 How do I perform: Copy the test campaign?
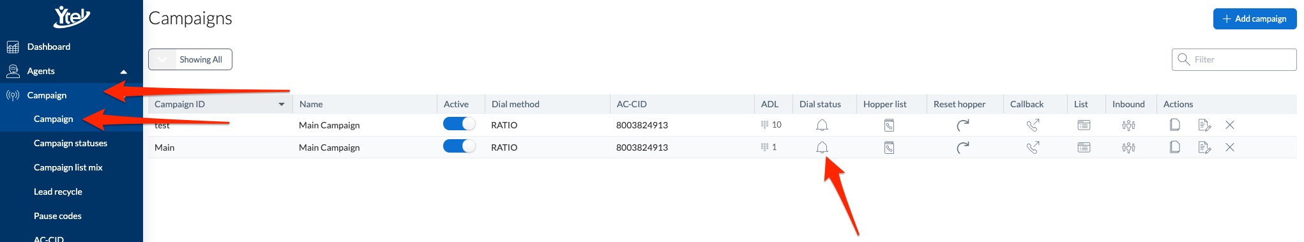pyautogui.click(x=1174, y=125)
